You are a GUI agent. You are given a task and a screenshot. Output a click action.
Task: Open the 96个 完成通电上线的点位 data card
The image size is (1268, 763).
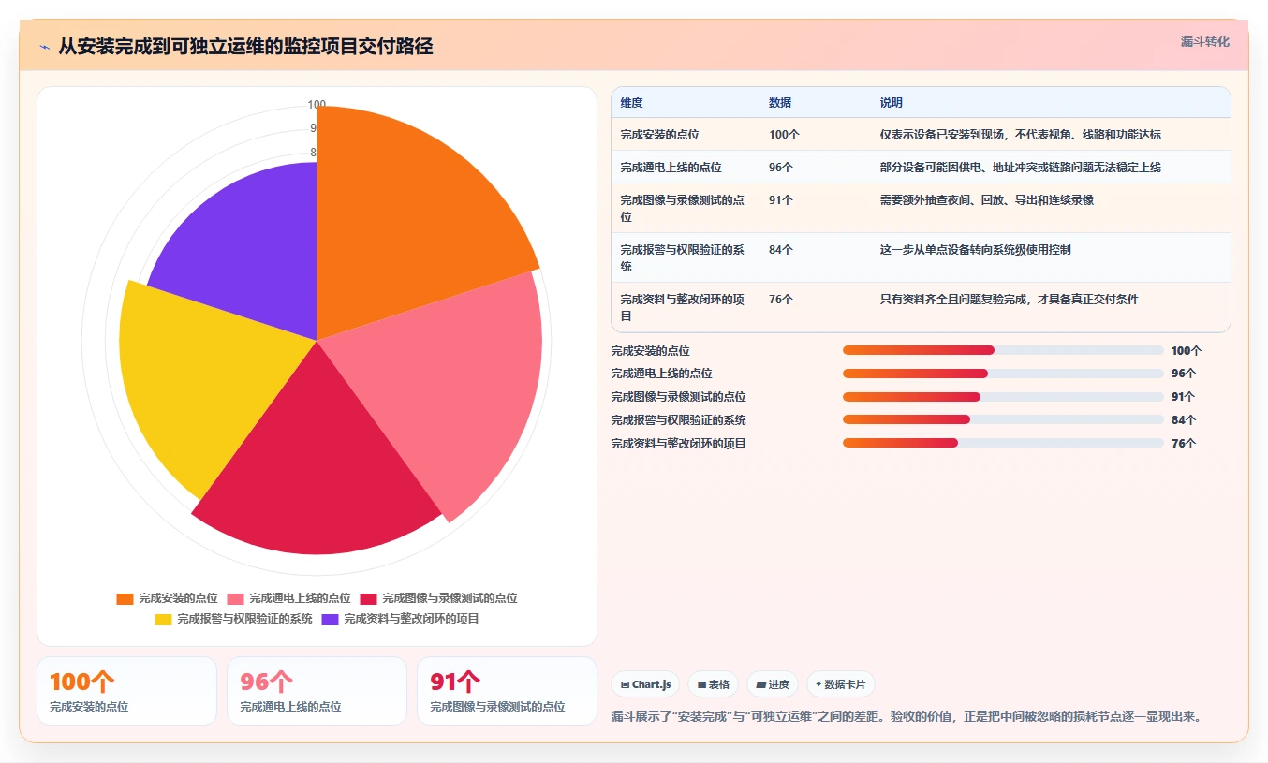coord(317,691)
